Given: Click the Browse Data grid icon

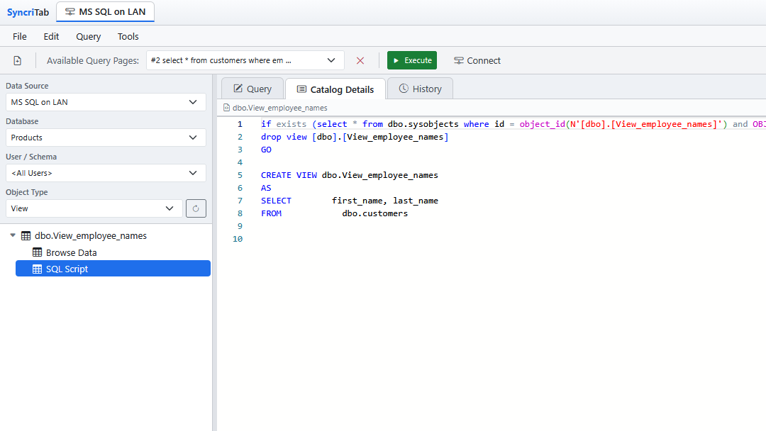Looking at the screenshot, I should (x=37, y=252).
